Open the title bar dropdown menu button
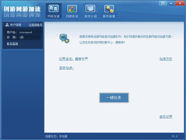The width and height of the screenshot is (186, 140). coord(163,3)
